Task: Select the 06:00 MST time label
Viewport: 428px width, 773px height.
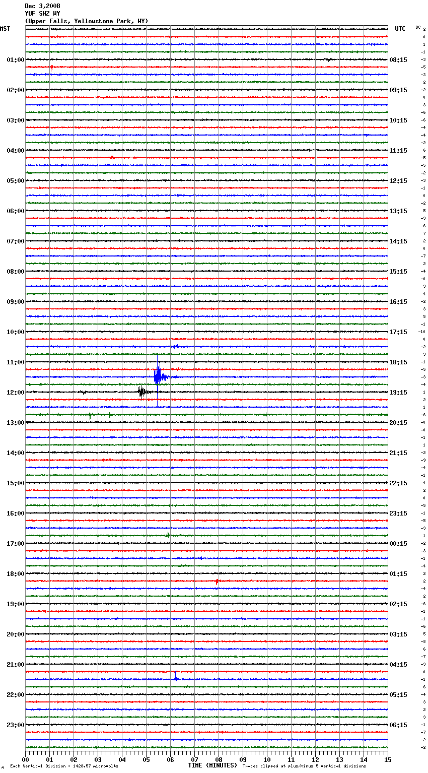Action: pyautogui.click(x=16, y=211)
